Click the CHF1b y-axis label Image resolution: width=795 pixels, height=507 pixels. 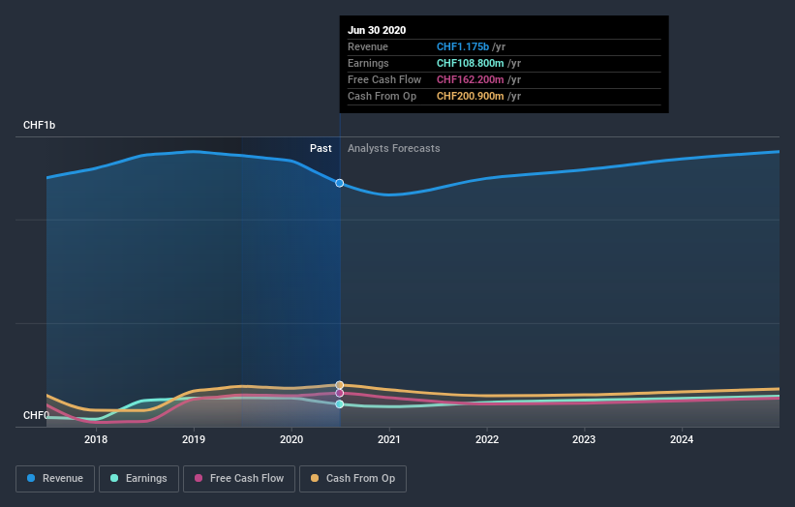pyautogui.click(x=39, y=125)
